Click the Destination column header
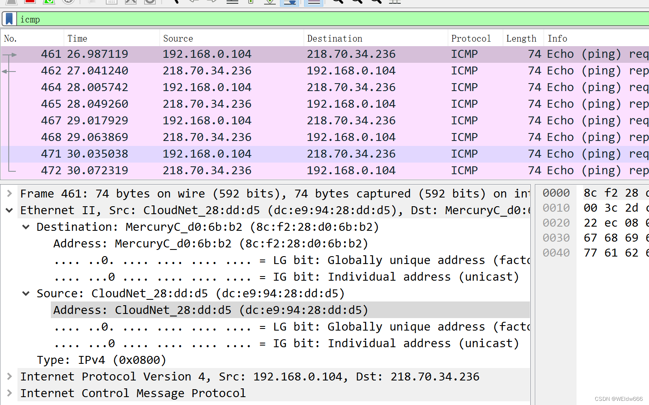 376,39
